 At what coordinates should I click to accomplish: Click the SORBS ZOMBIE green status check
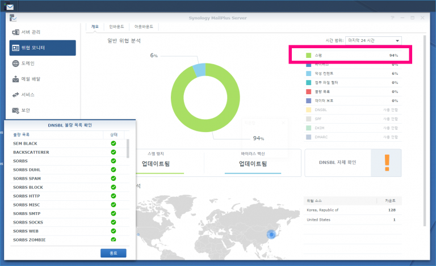(113, 240)
